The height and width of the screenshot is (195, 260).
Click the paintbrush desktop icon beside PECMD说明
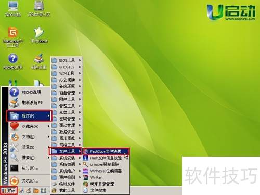(x=39, y=61)
